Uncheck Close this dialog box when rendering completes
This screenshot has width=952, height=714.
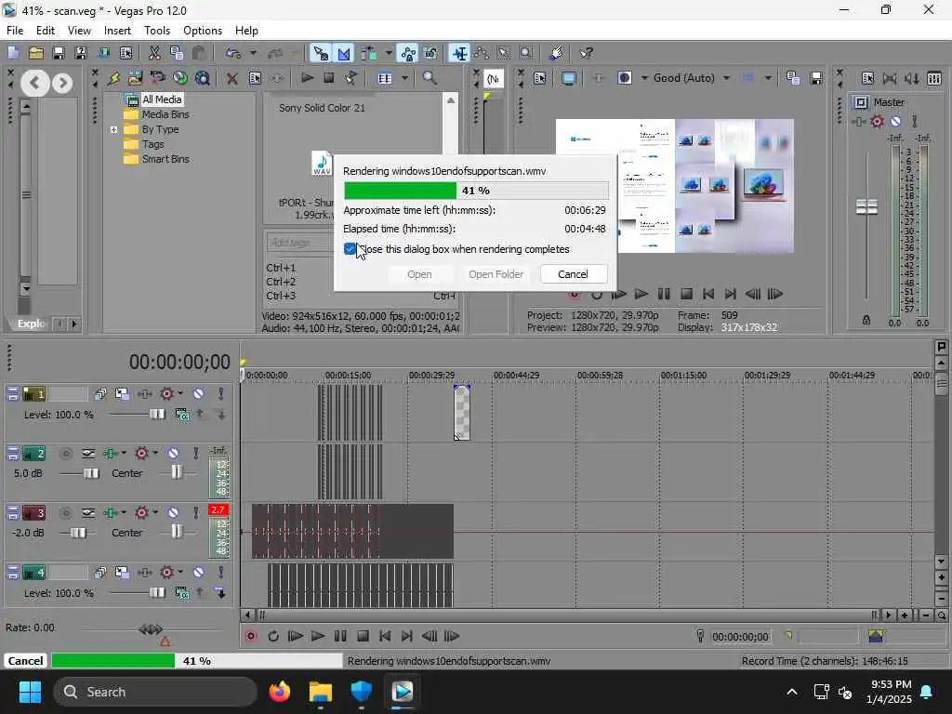350,249
